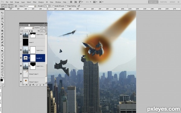Screen dimensions: 181x113
Task: Open the tool preset picker arrow
Action: [x=6, y=6]
